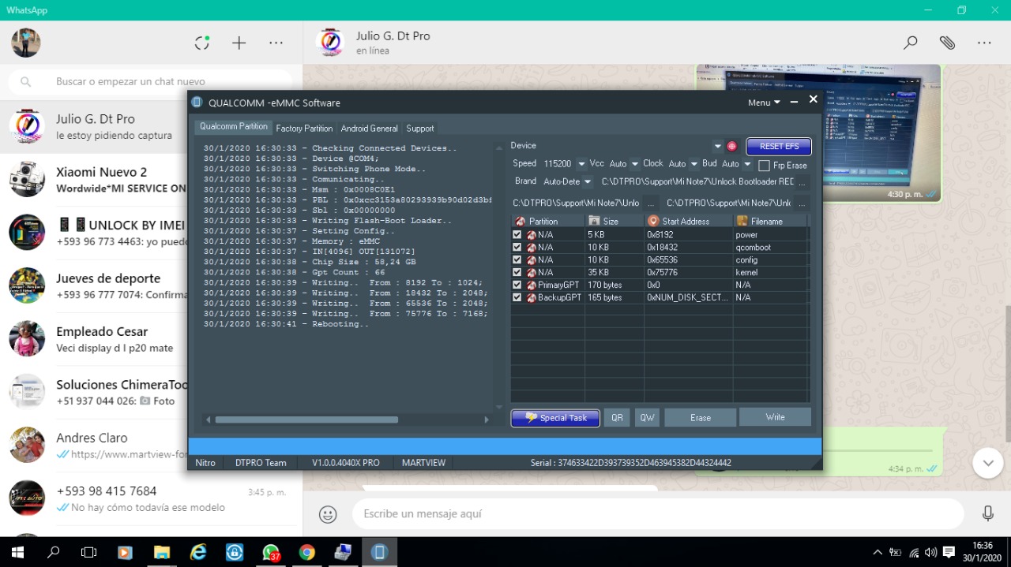Click the Partition column header icon
The width and height of the screenshot is (1011, 567).
(x=521, y=221)
